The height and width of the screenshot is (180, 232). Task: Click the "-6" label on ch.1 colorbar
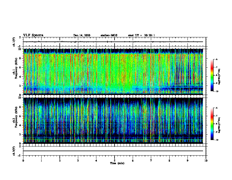(216, 59)
